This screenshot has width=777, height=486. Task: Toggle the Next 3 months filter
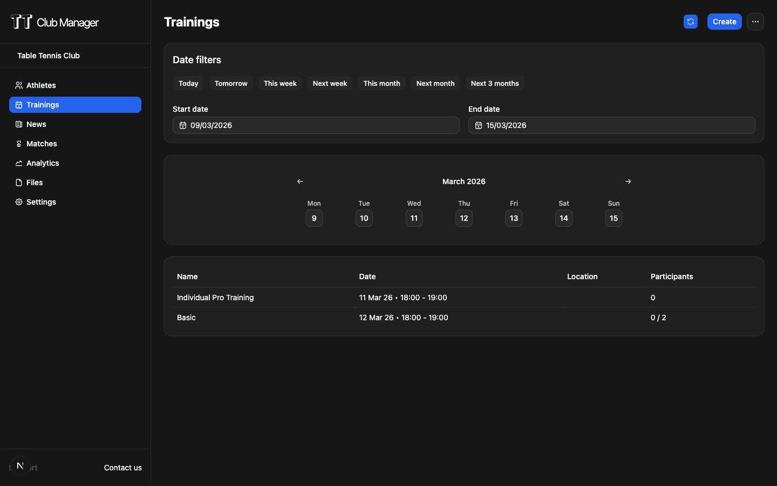(x=494, y=83)
